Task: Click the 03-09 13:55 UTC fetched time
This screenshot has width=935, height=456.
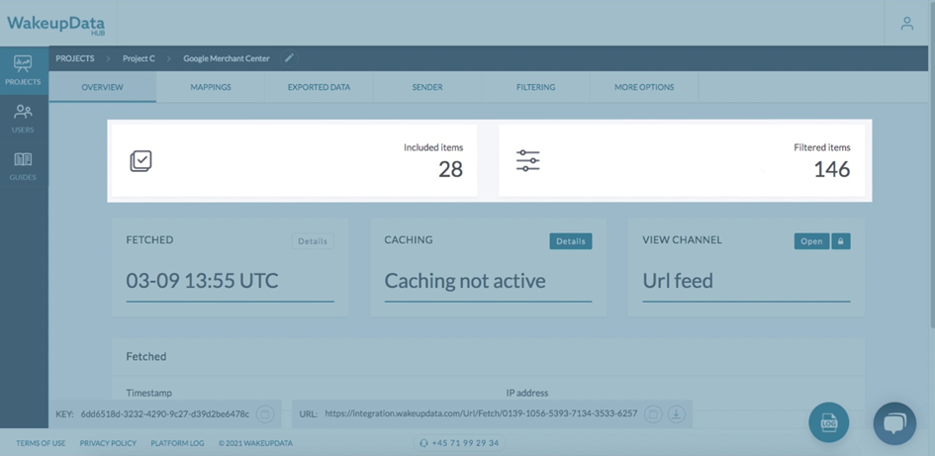Action: pos(202,281)
